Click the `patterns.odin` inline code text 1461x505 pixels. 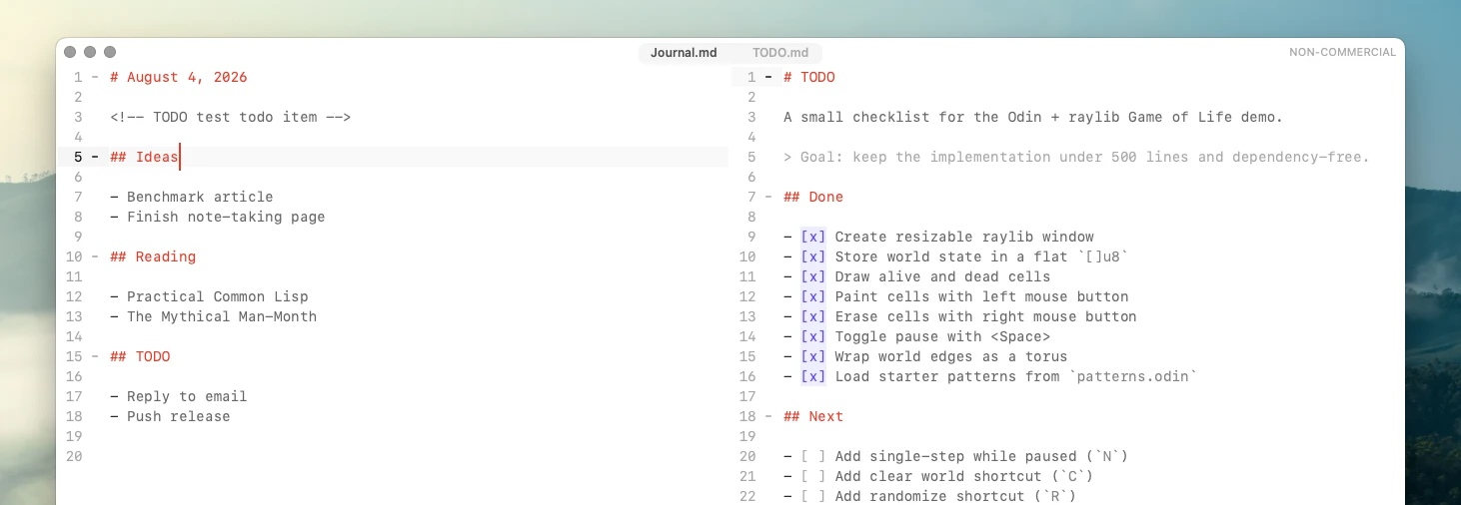pyautogui.click(x=1132, y=376)
